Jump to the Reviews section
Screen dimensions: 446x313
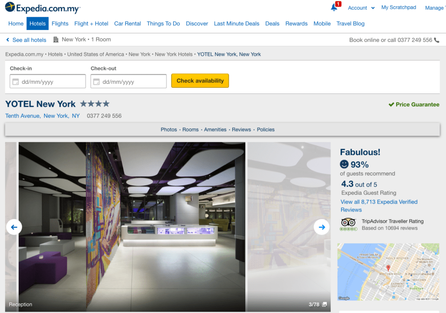point(241,129)
